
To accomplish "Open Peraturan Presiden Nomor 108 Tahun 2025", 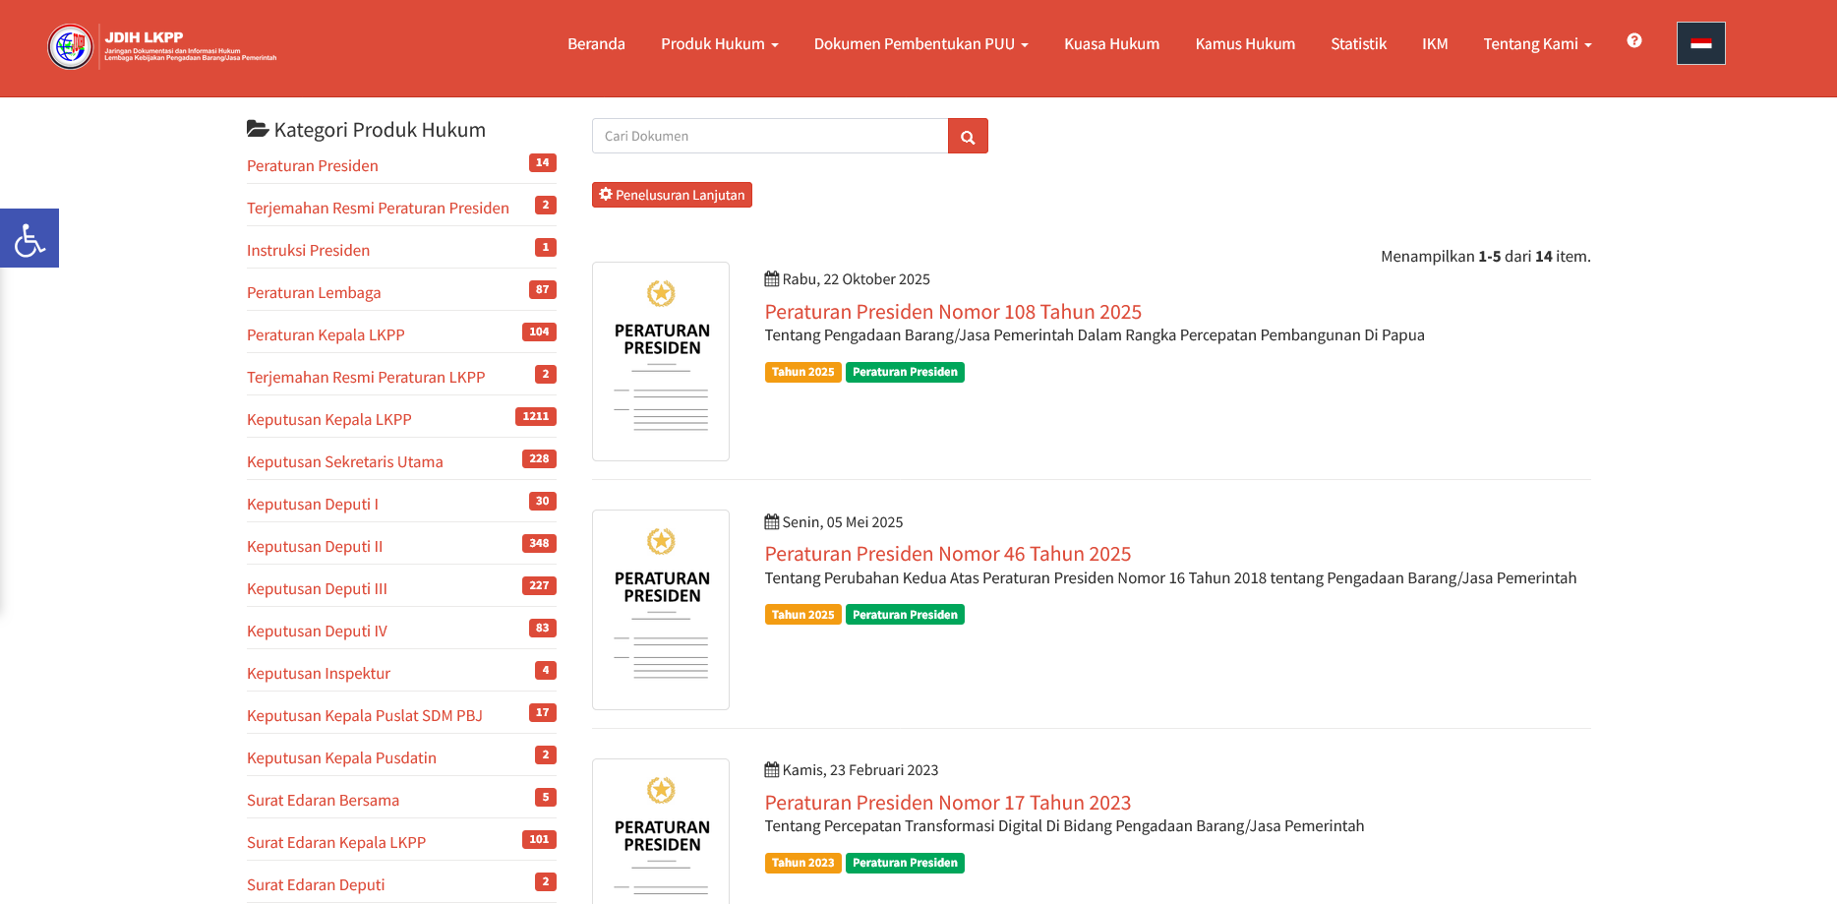I will pos(953,312).
